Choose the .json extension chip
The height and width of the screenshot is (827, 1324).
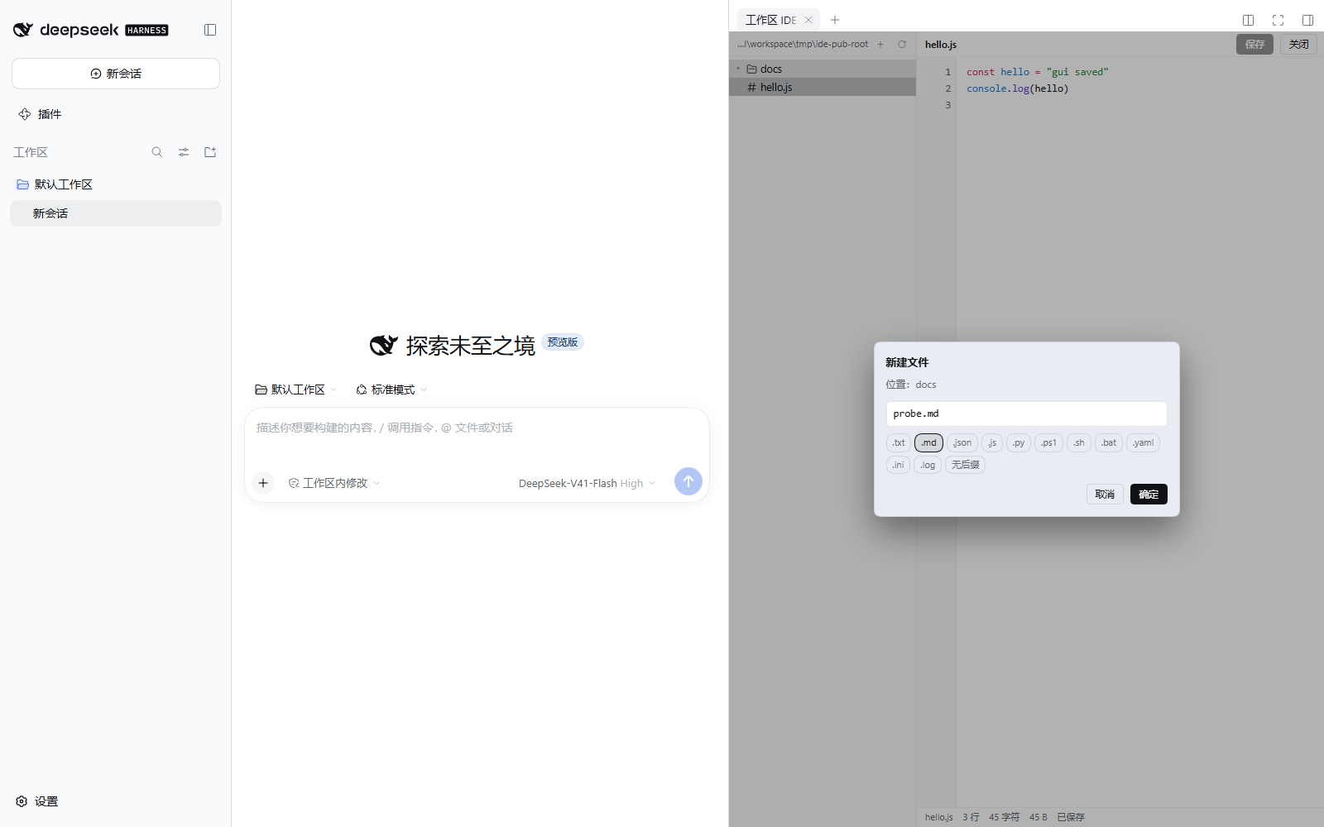pos(962,443)
